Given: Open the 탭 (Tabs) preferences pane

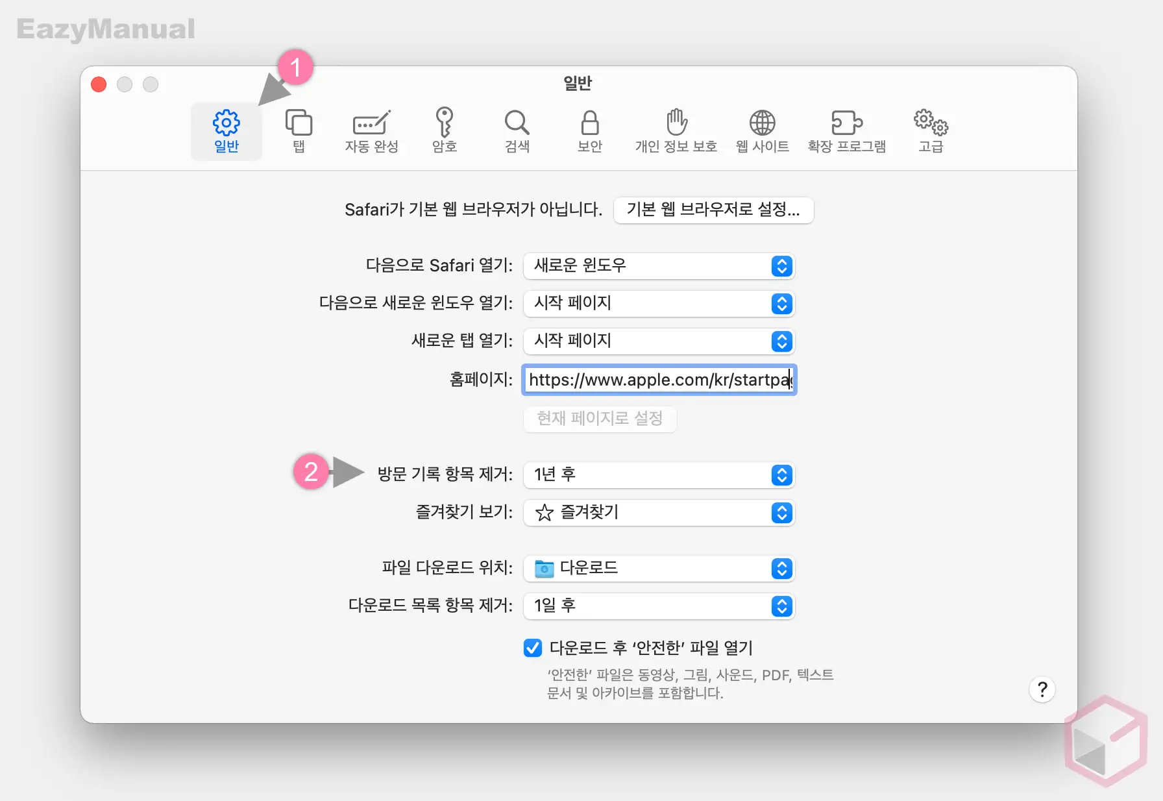Looking at the screenshot, I should [299, 131].
